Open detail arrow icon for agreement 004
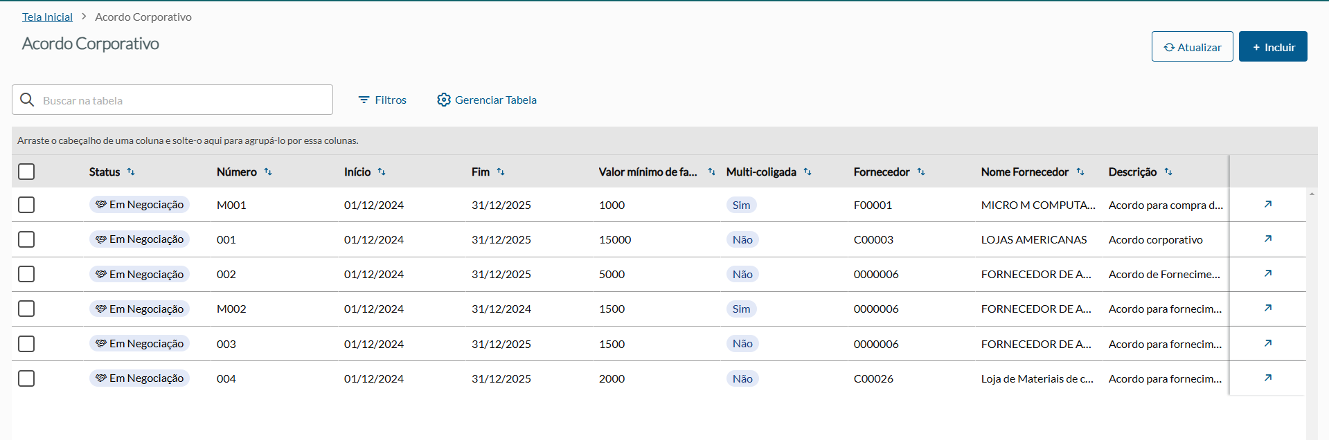The width and height of the screenshot is (1329, 440). [1267, 378]
